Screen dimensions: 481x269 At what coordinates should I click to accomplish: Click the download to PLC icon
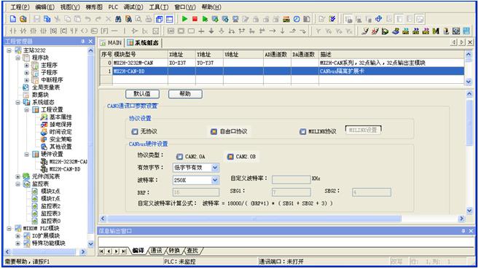pyautogui.click(x=215, y=19)
